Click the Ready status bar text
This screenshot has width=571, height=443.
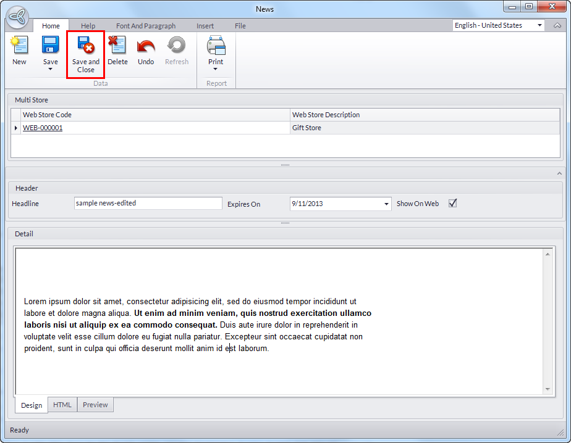click(19, 430)
